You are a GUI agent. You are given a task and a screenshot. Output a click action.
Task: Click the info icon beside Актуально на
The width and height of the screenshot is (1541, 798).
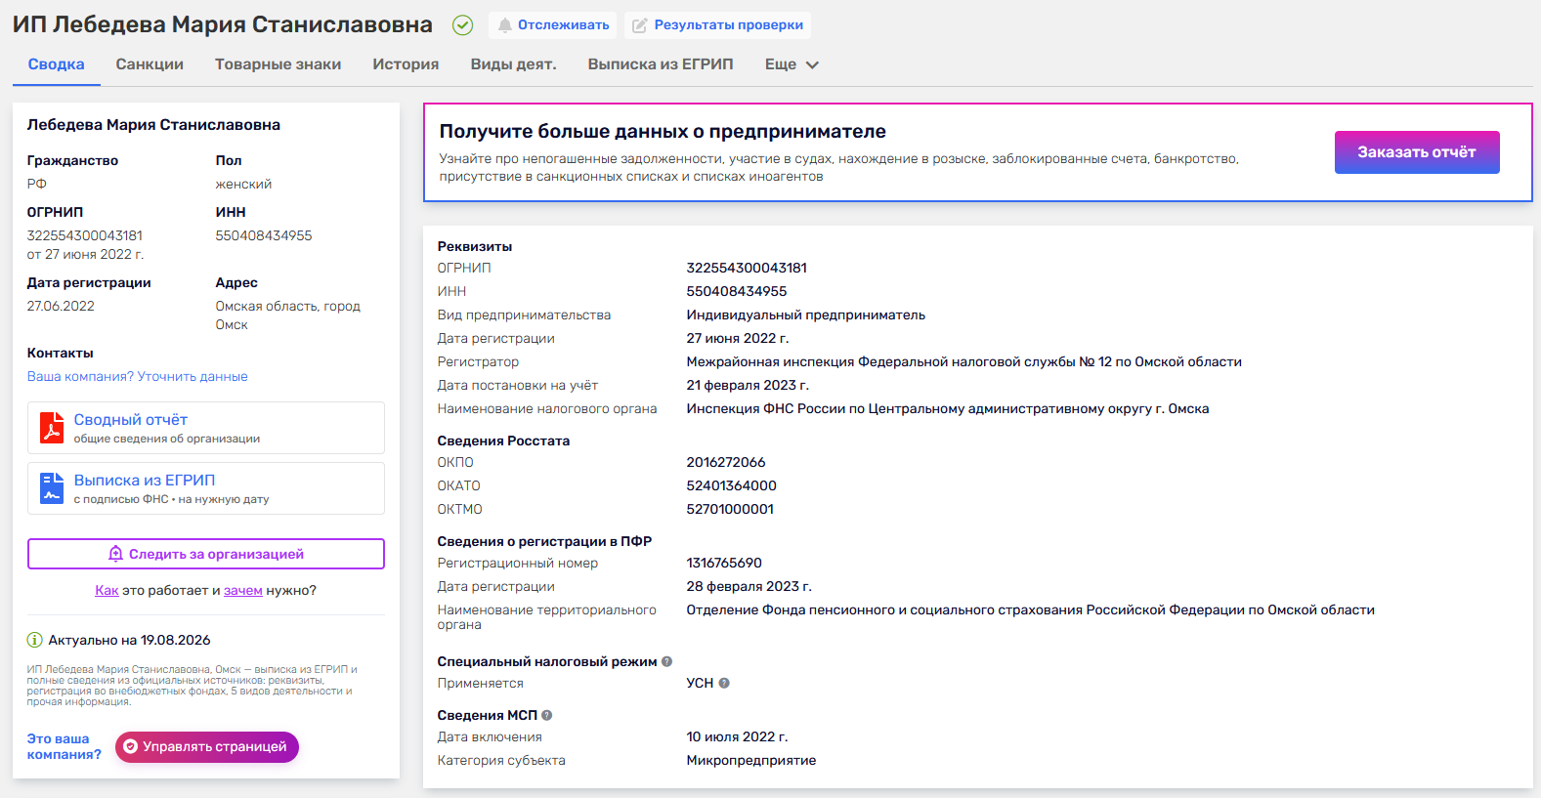(34, 640)
